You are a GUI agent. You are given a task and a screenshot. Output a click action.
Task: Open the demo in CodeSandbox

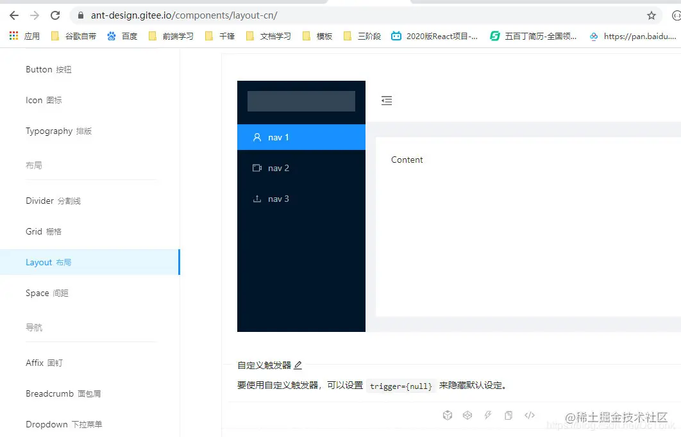tap(447, 415)
